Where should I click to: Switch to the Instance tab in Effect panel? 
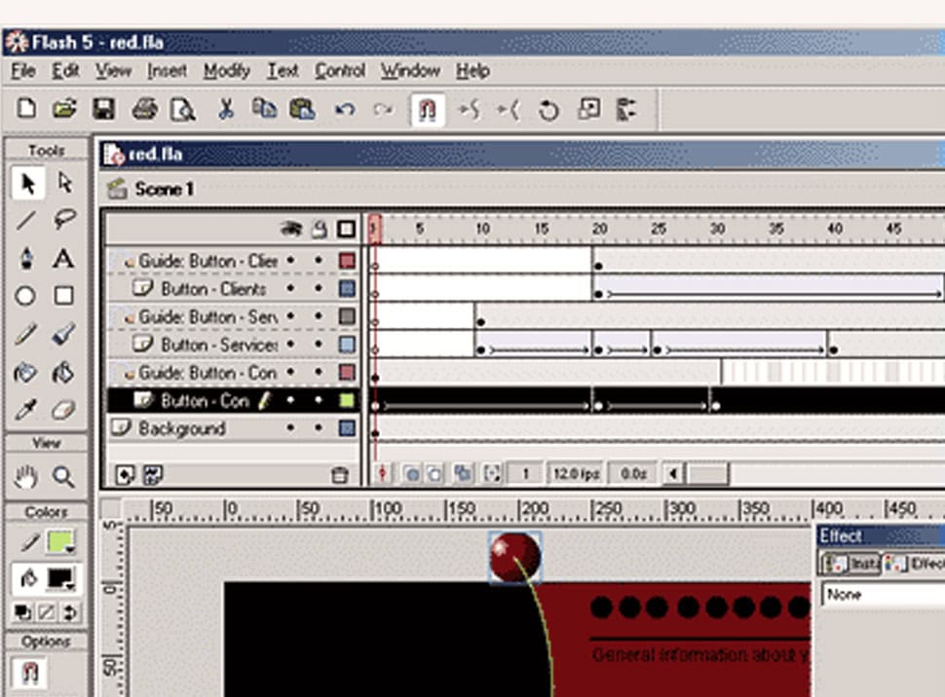pos(850,564)
